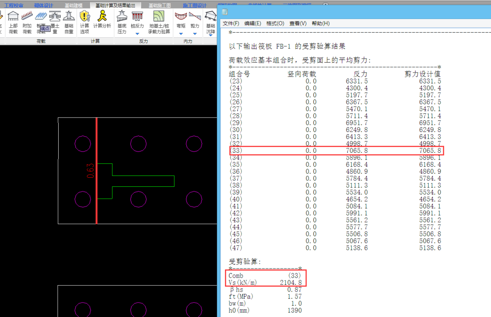The width and height of the screenshot is (491, 317).
Task: Click the 端点 snap tooltip
Action: click(x=45, y=29)
